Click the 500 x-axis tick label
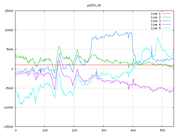 [x=162, y=130]
